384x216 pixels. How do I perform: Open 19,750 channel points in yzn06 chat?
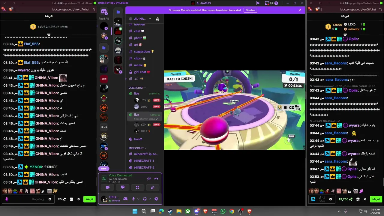(x=345, y=199)
